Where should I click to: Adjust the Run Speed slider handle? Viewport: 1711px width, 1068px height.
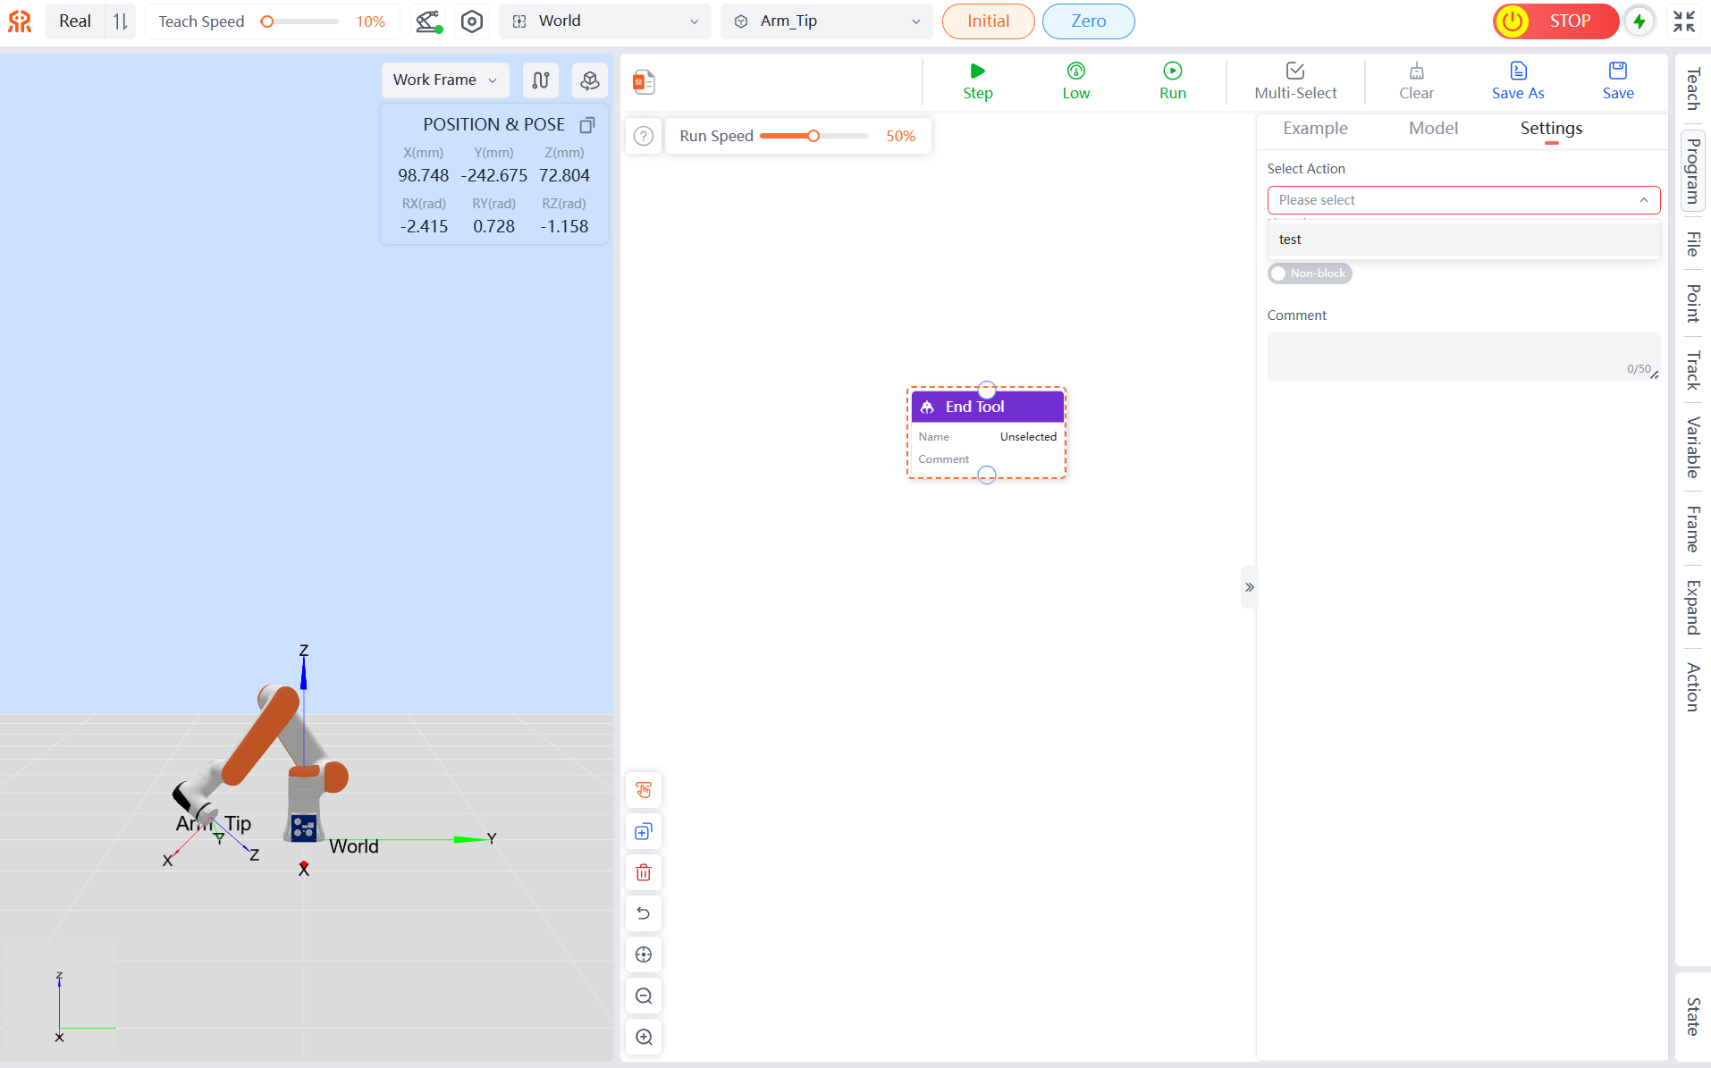tap(813, 136)
